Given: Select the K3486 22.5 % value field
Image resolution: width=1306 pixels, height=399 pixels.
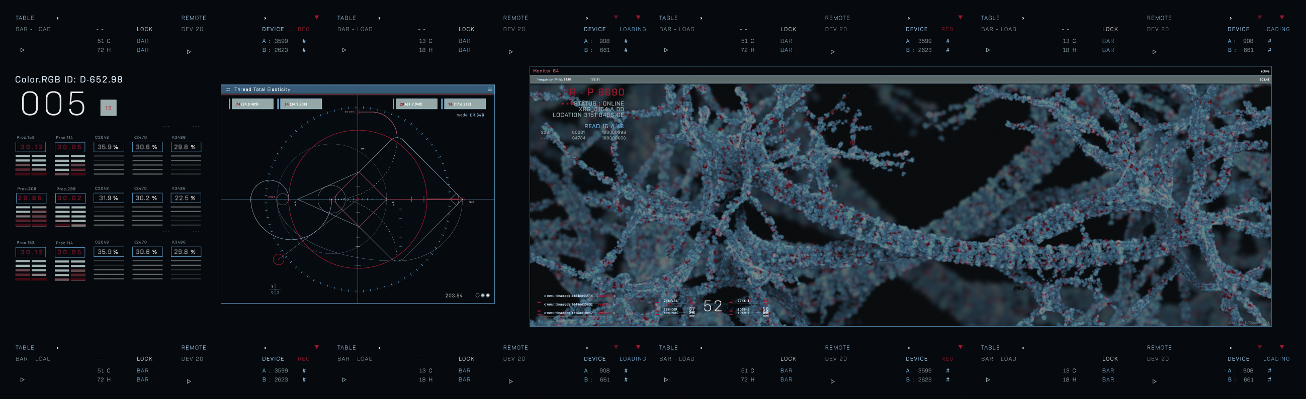Looking at the screenshot, I should point(186,198).
